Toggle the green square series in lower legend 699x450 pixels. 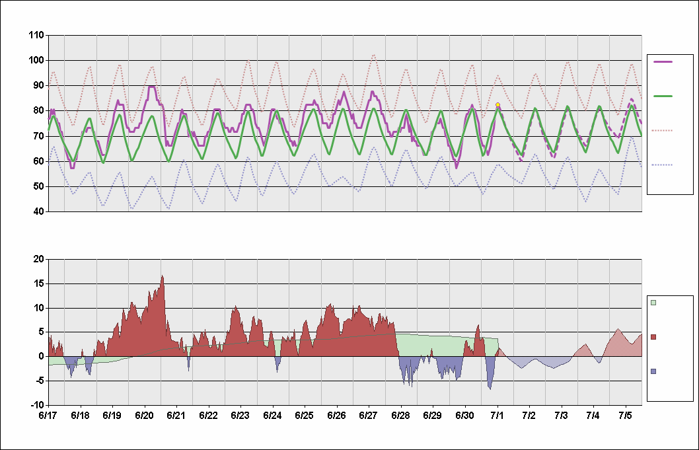pyautogui.click(x=652, y=301)
